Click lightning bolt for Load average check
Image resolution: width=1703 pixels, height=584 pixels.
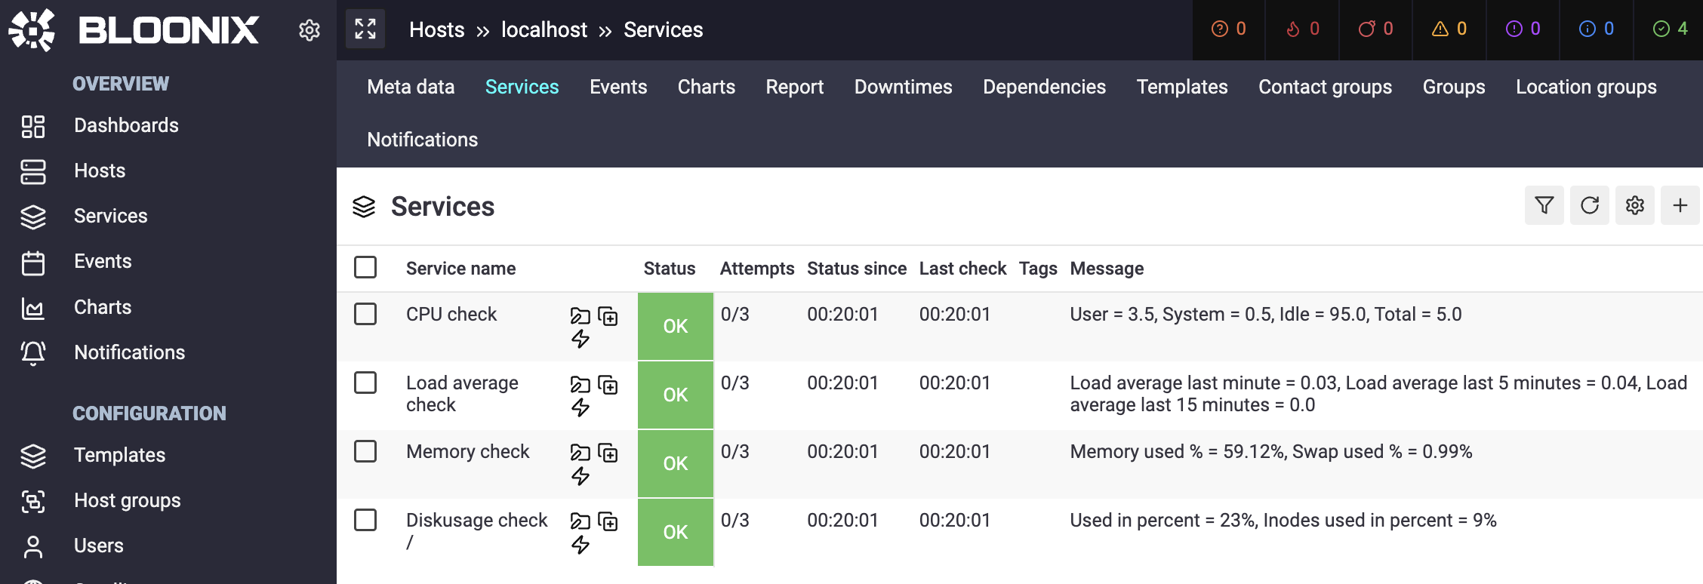[580, 407]
